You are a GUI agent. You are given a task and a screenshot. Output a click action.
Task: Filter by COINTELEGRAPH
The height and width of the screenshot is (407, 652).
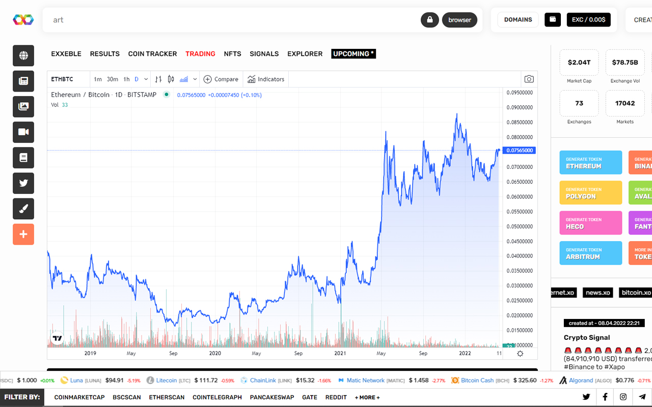click(217, 397)
